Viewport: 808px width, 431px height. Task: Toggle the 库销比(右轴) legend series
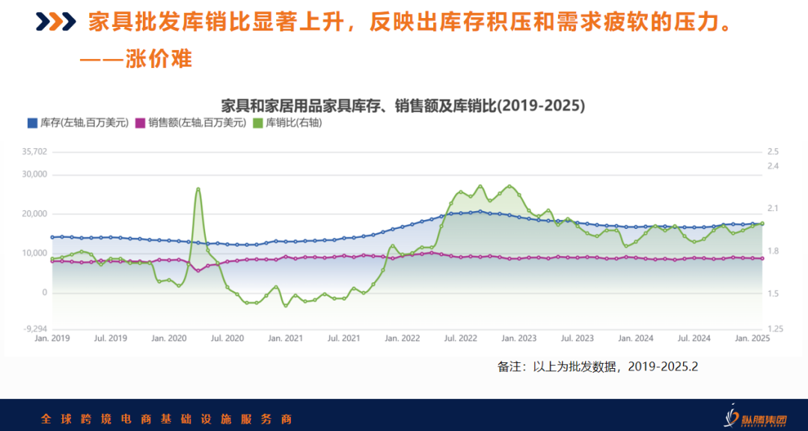(x=288, y=123)
